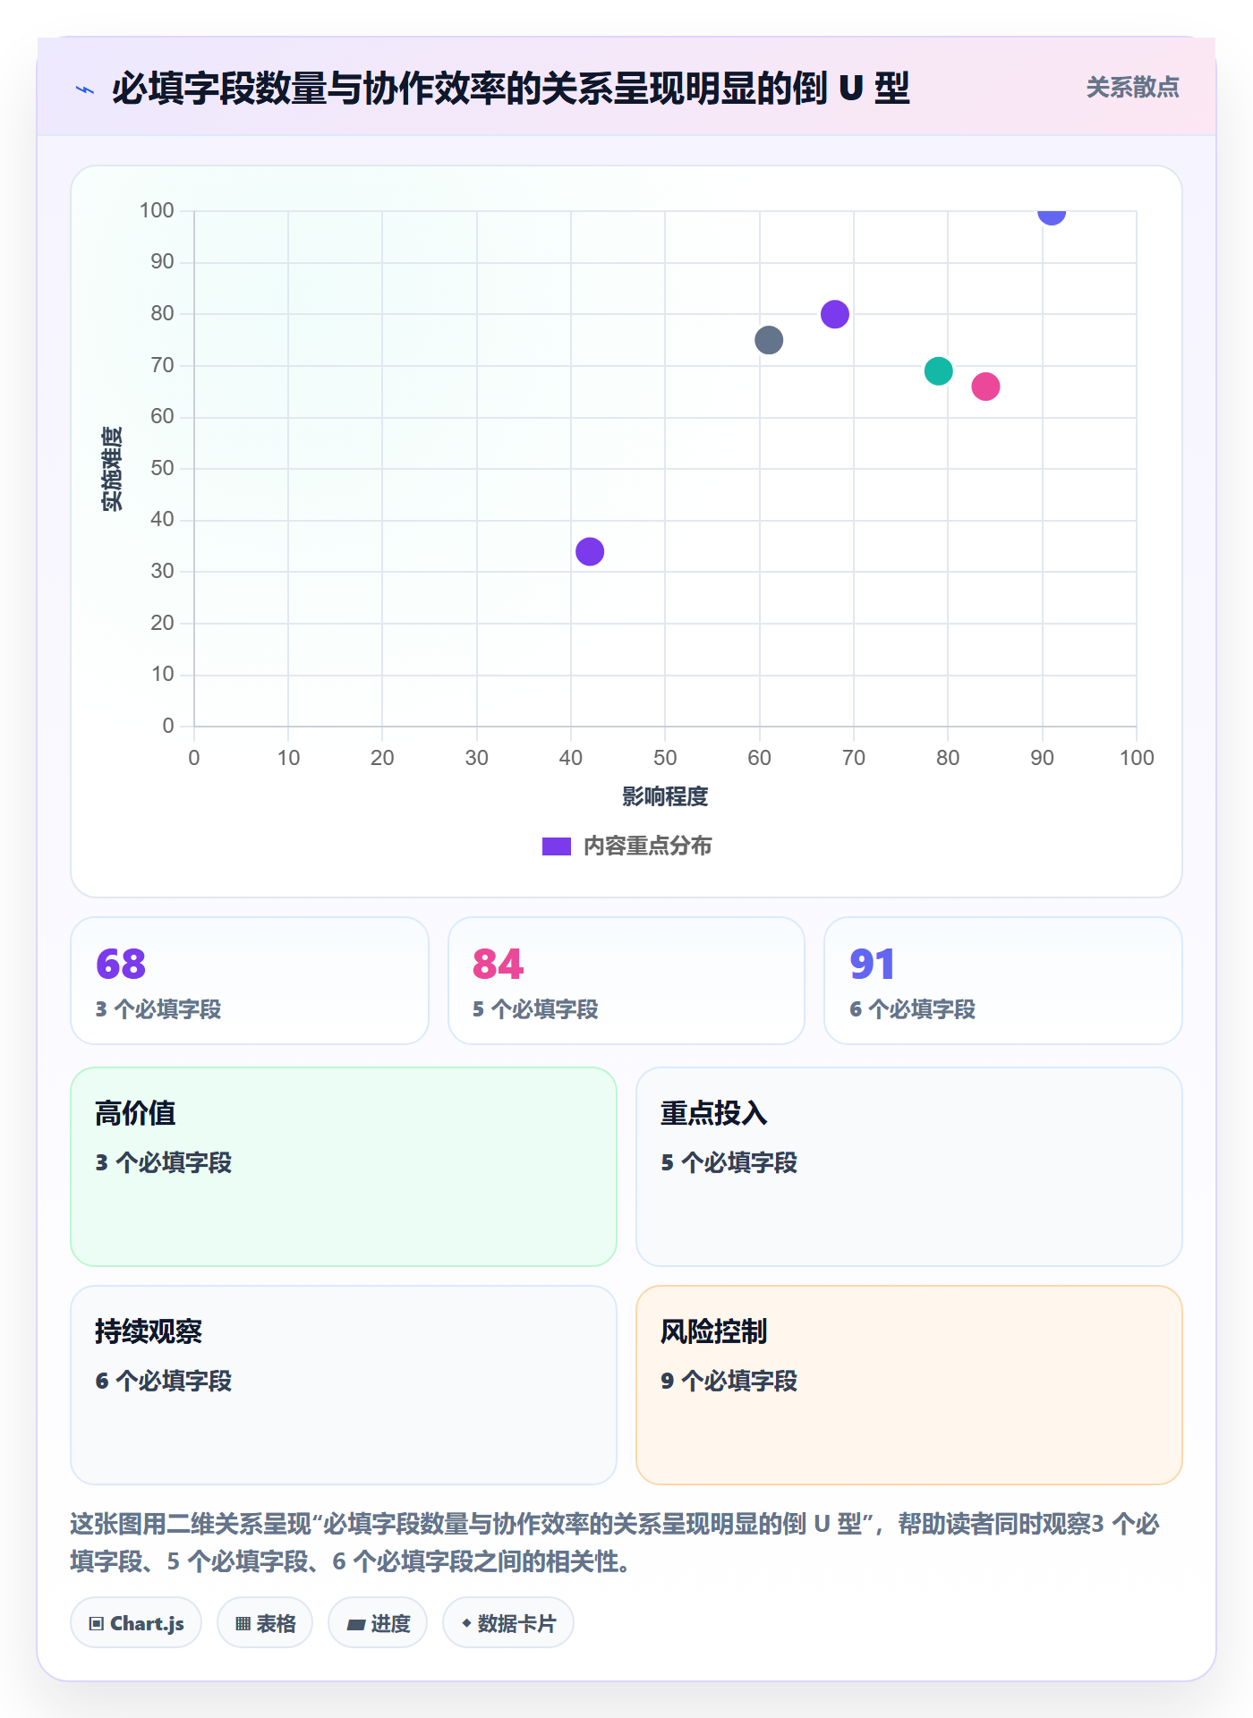Select the 关系散点 label in header

1132,87
